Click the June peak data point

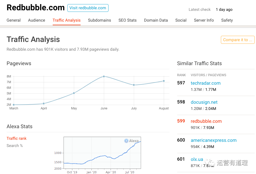pyautogui.click(x=104, y=76)
